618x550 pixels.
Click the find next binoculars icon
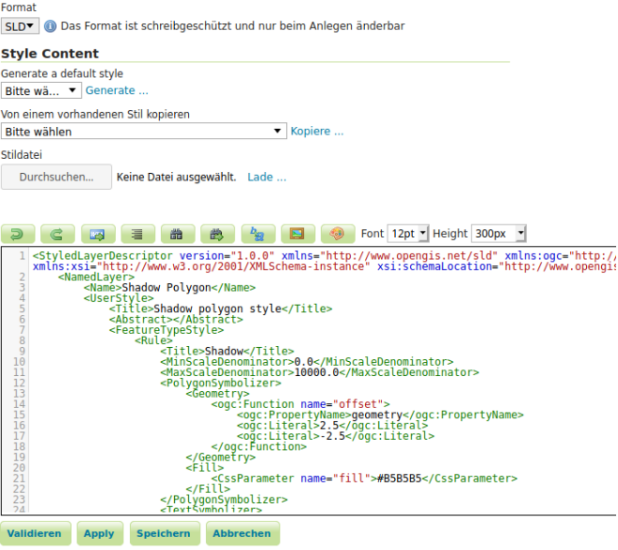[x=217, y=233]
